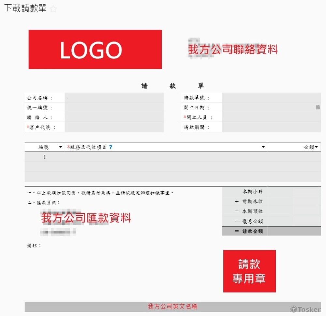Click the 請款單號 input field
326x316 pixels.
point(271,98)
